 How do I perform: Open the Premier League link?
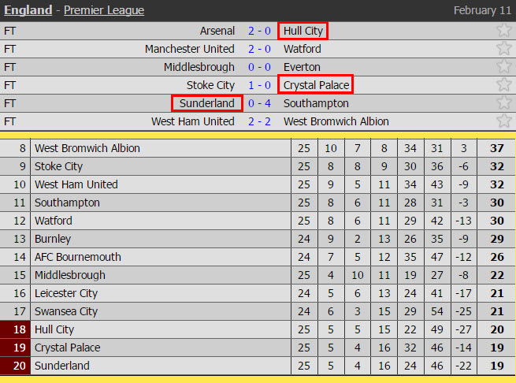click(x=104, y=10)
